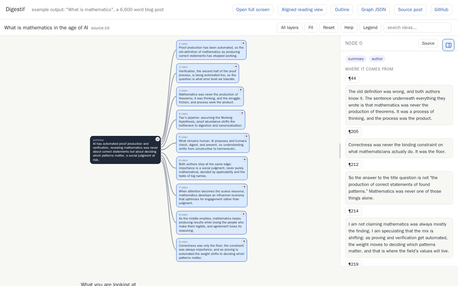458x286 pixels.
Task: Open the Source post link
Action: point(410,10)
